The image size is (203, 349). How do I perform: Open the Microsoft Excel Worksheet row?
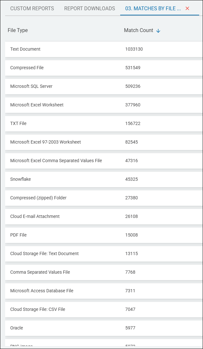pyautogui.click(x=37, y=105)
